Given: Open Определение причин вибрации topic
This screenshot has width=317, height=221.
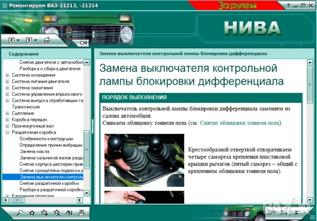Looking at the screenshot, I should [51, 145].
